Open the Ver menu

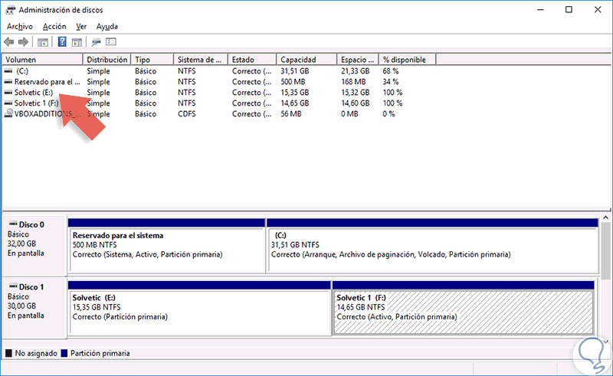tap(81, 27)
